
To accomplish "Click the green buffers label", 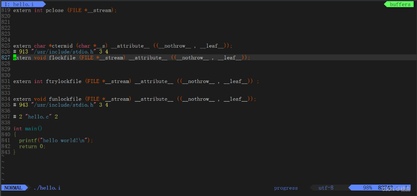I will click(400, 4).
